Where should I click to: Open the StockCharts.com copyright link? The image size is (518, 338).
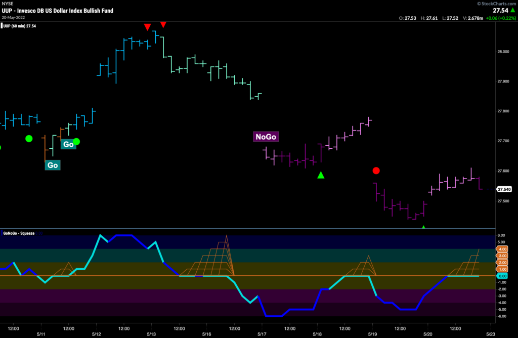(496, 4)
